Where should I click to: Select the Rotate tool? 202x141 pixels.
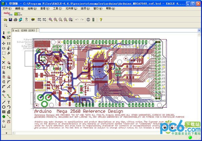pos(9,48)
